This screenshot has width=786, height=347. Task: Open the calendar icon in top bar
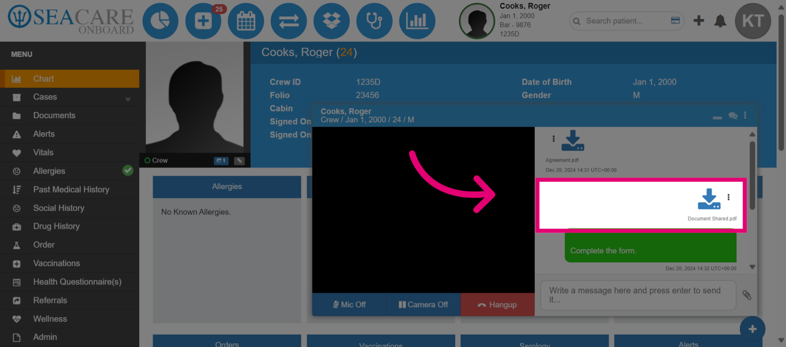coord(246,21)
